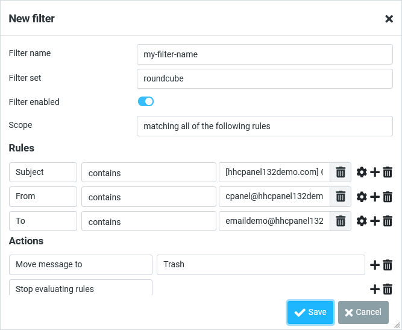Delete the Move message to action

click(388, 265)
